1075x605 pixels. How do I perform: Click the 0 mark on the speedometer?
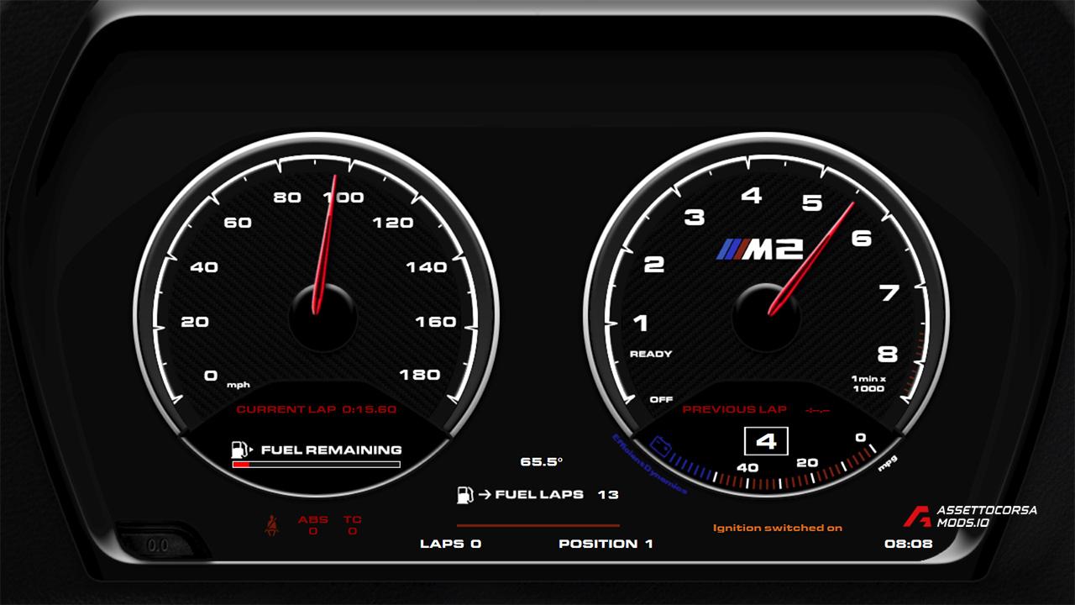tap(211, 375)
